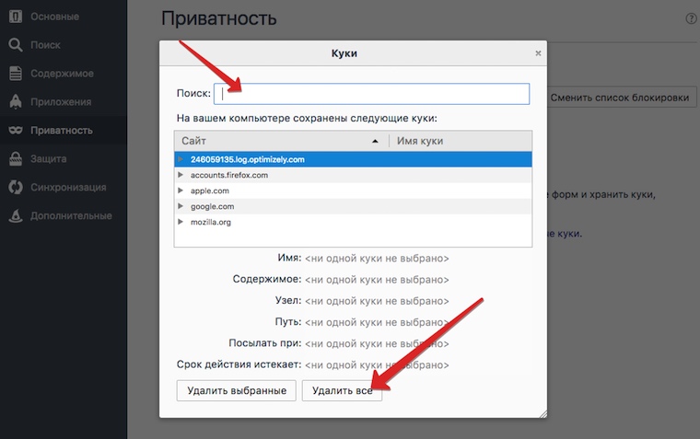
Task: Click the Имя field value text
Action: click(x=377, y=259)
